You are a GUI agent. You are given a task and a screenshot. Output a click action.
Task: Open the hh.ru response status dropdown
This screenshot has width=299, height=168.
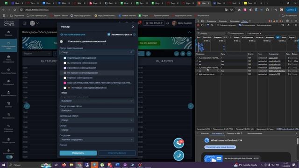(97, 111)
